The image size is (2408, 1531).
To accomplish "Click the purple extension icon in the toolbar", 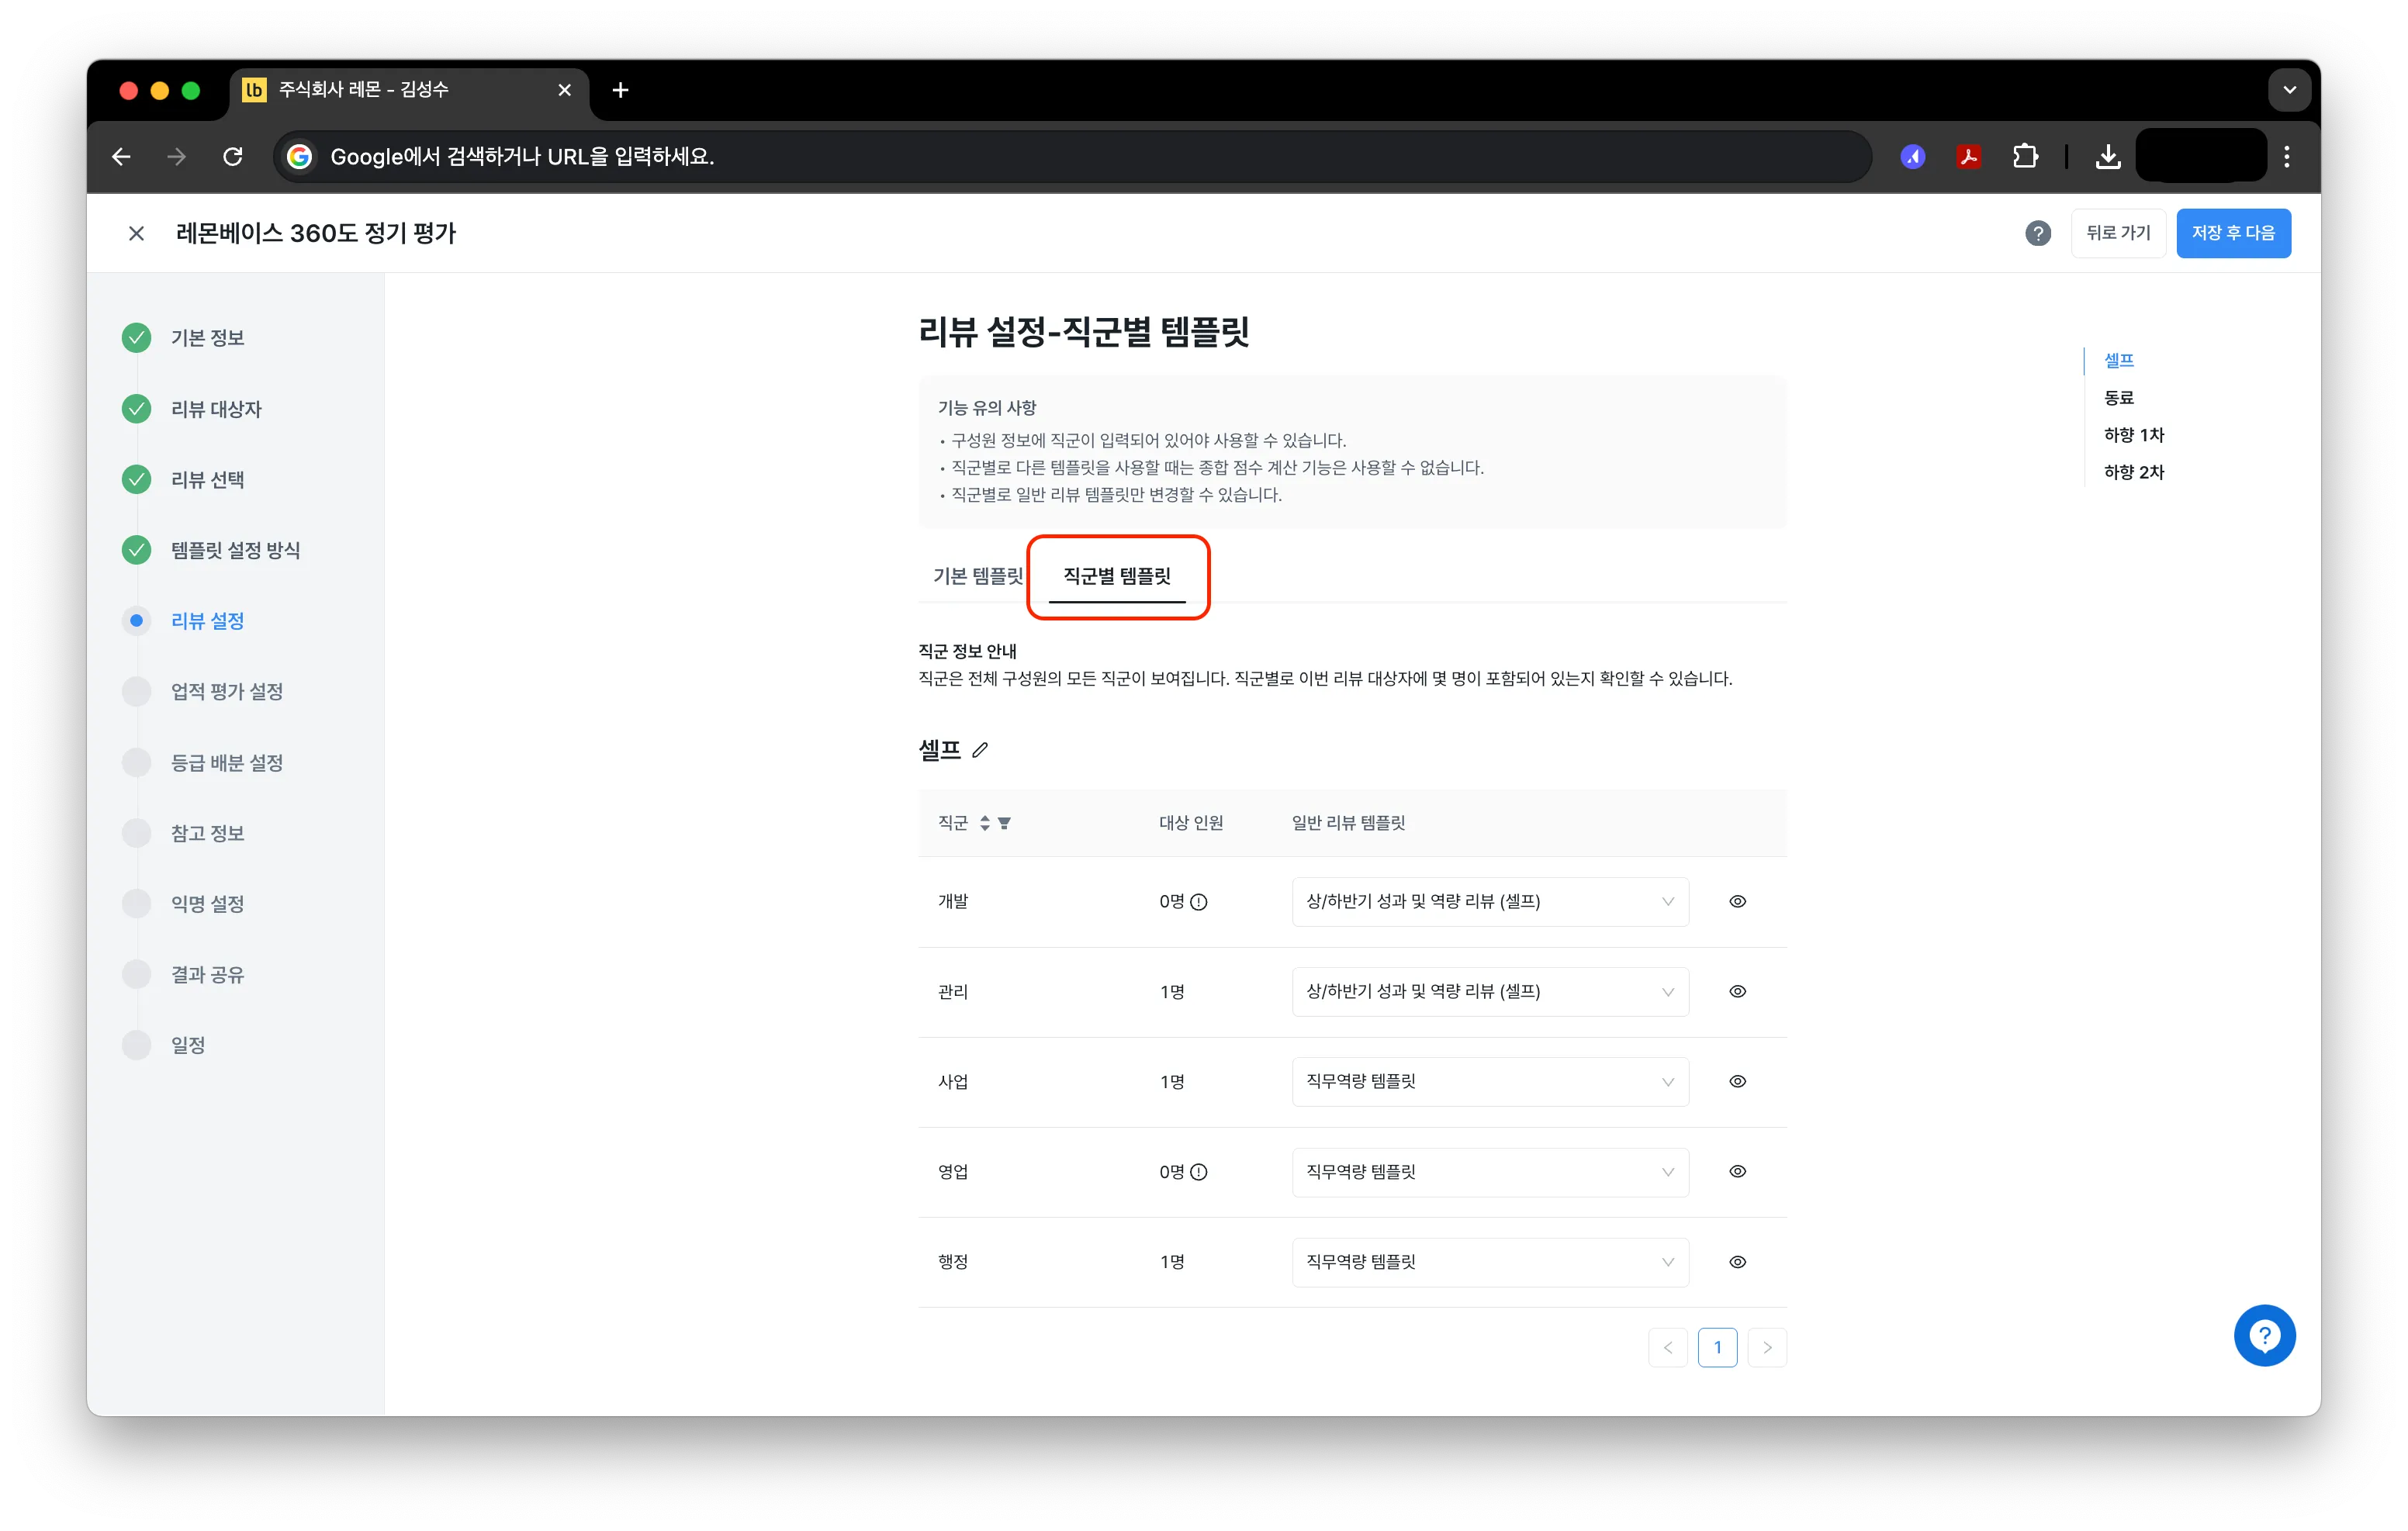I will pyautogui.click(x=1913, y=157).
